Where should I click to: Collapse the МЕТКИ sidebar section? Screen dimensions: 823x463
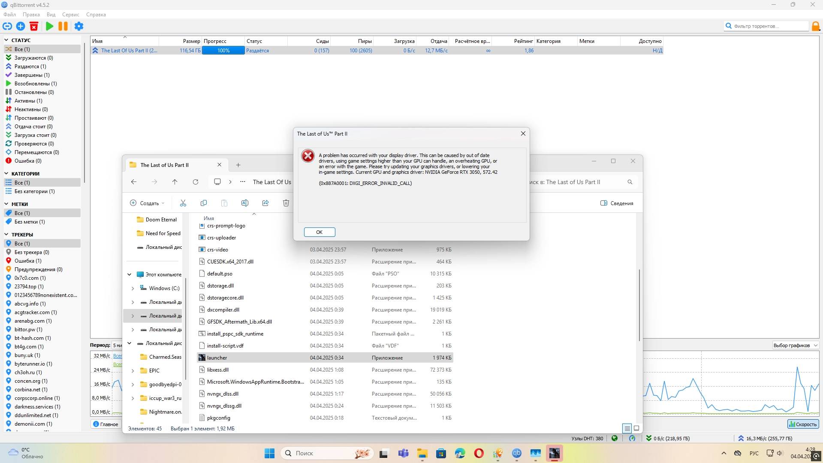pos(7,204)
